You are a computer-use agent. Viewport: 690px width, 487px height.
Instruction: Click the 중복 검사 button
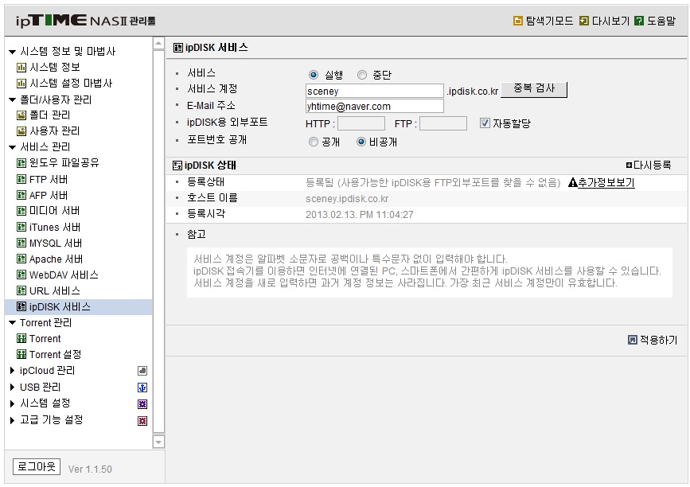point(534,89)
